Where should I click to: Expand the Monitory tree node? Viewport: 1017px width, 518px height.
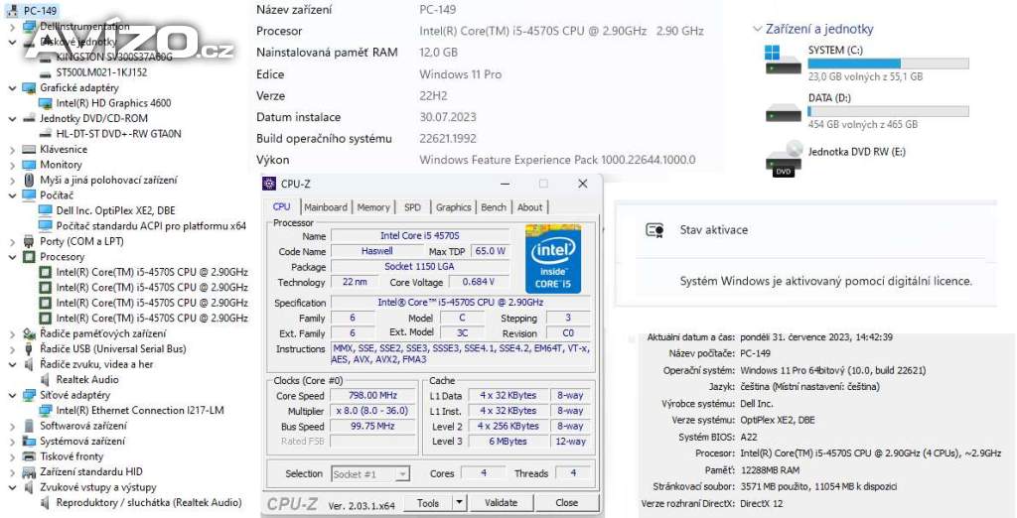12,165
